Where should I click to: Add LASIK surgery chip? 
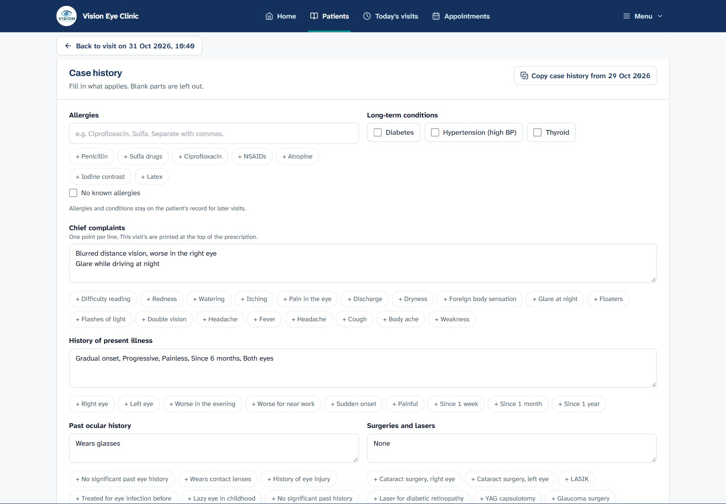tap(577, 479)
